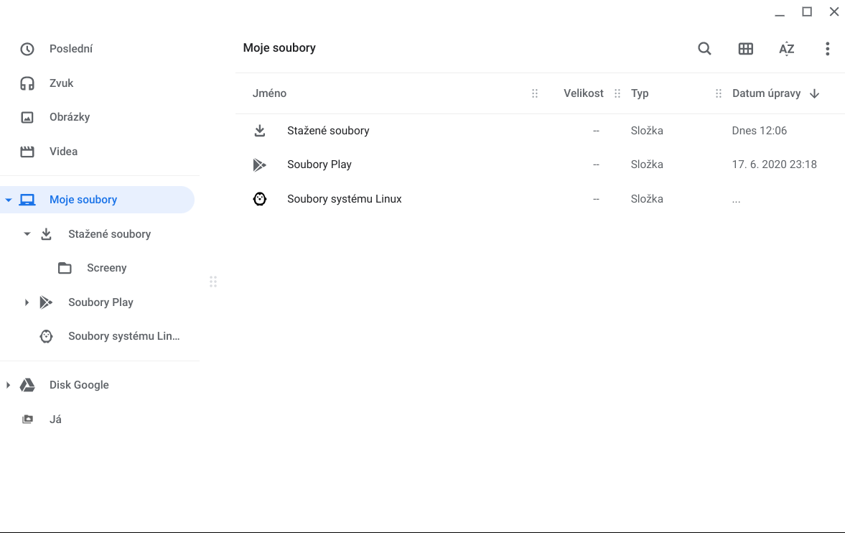Viewport: 845px width, 533px height.
Task: Click the sidebar resize handle
Action: (x=213, y=282)
